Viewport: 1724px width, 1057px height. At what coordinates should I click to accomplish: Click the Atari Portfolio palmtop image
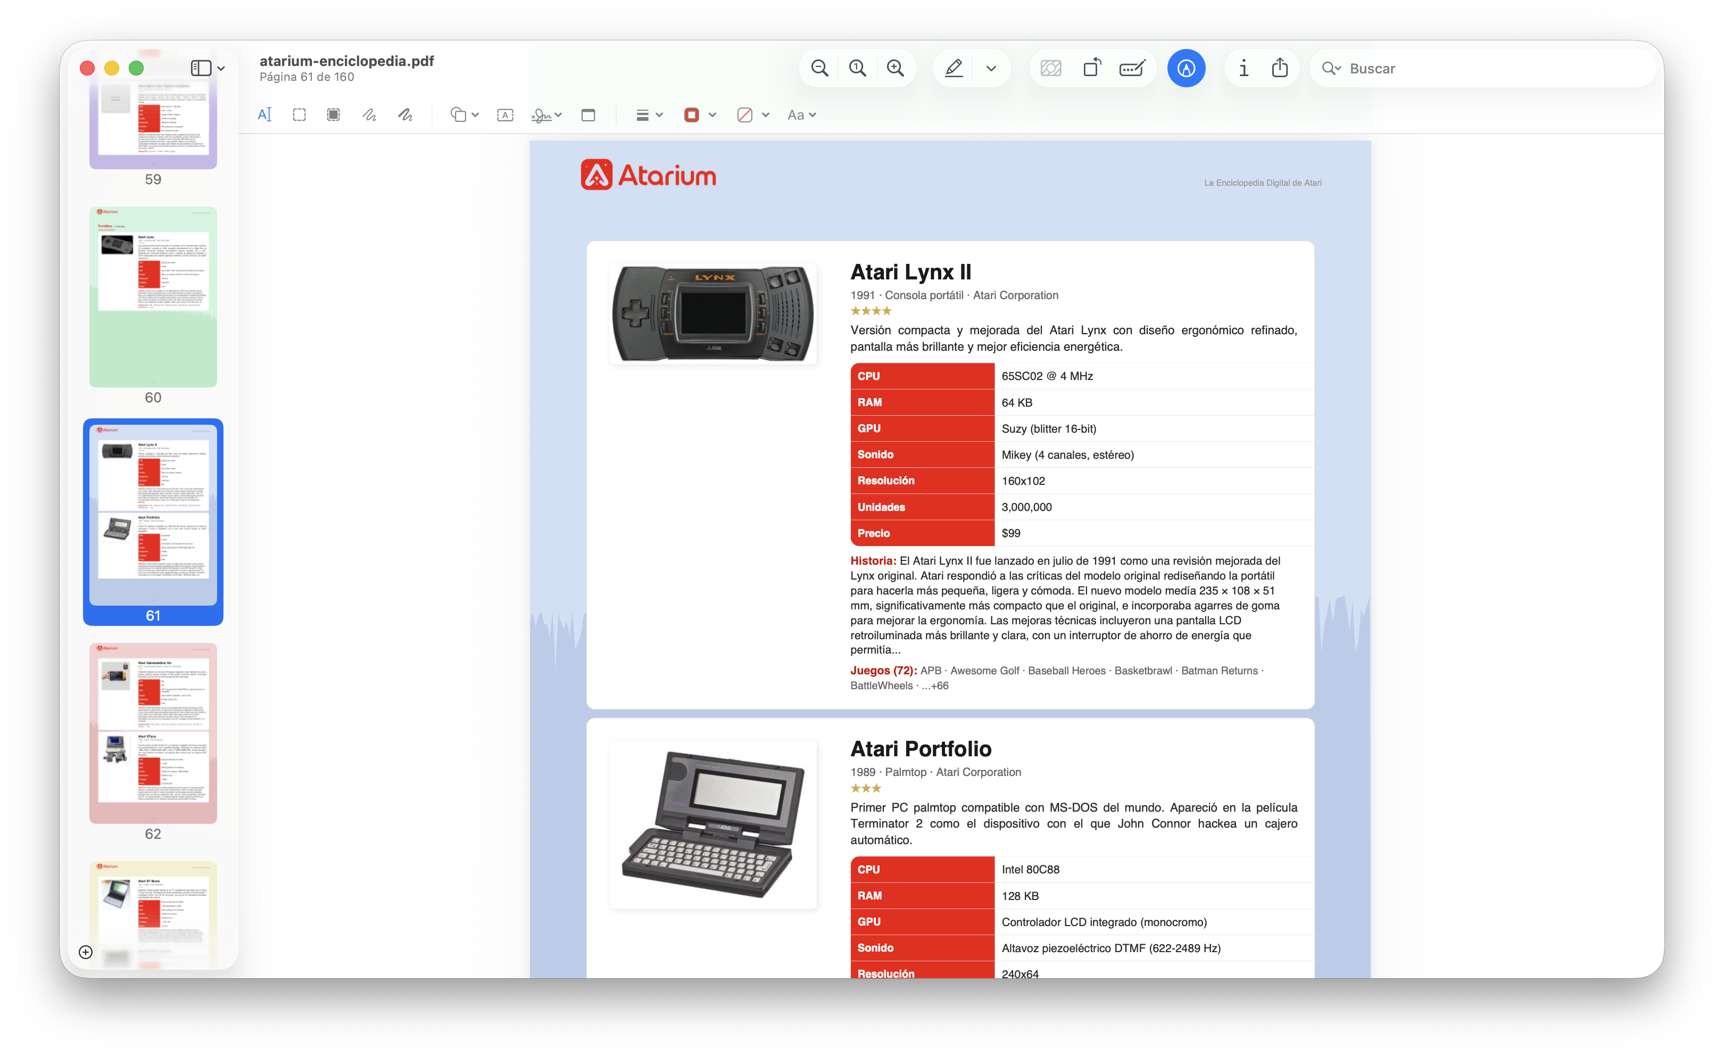[x=713, y=824]
